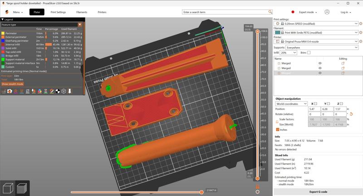Image resolution: width=363 pixels, height=196 pixels.
Task: Open Print settings preset dropdown
Action: [316, 24]
